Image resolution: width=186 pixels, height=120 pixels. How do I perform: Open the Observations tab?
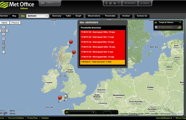tap(94, 16)
